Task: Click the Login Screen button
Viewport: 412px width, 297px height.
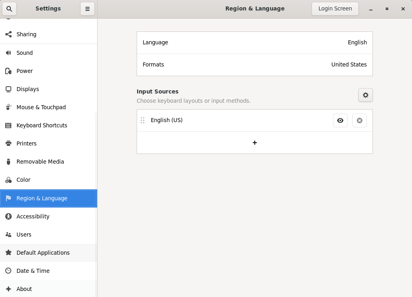Action: pyautogui.click(x=335, y=9)
